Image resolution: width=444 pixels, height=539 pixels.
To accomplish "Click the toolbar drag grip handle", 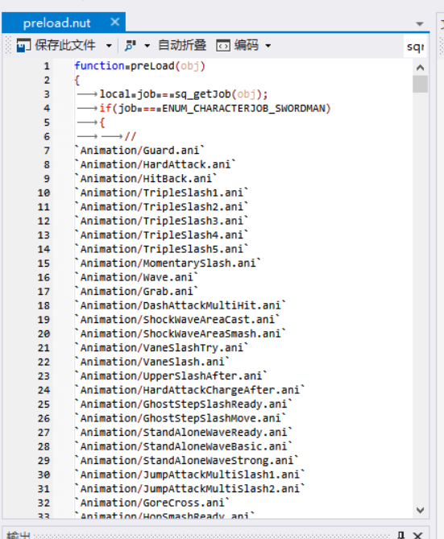I will (8, 45).
